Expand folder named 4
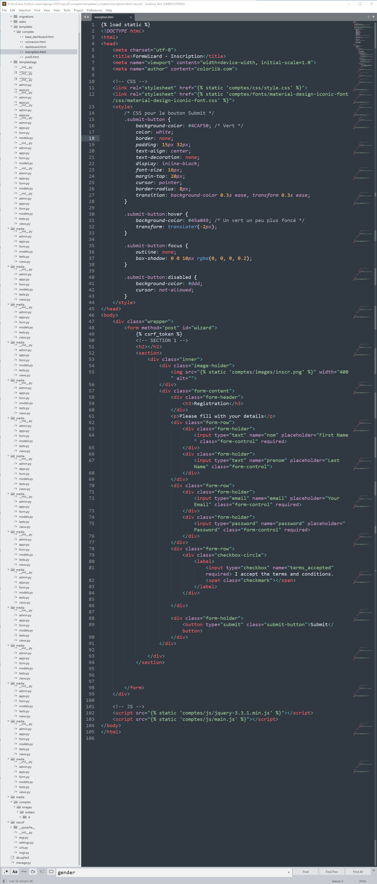This screenshot has width=377, height=884. [x=21, y=817]
